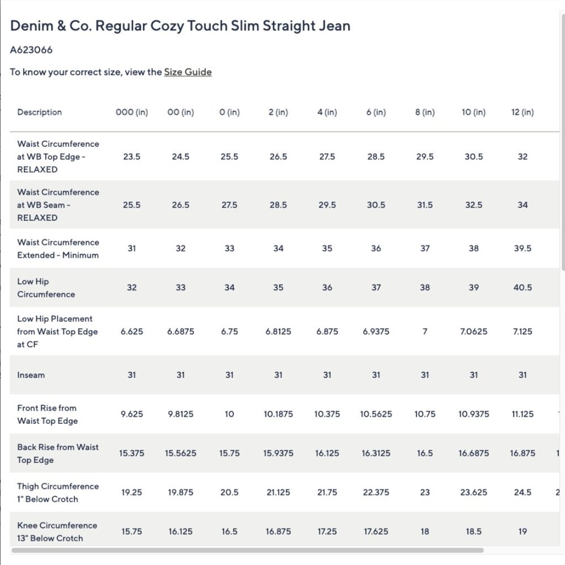Open the Size Guide link

point(188,72)
